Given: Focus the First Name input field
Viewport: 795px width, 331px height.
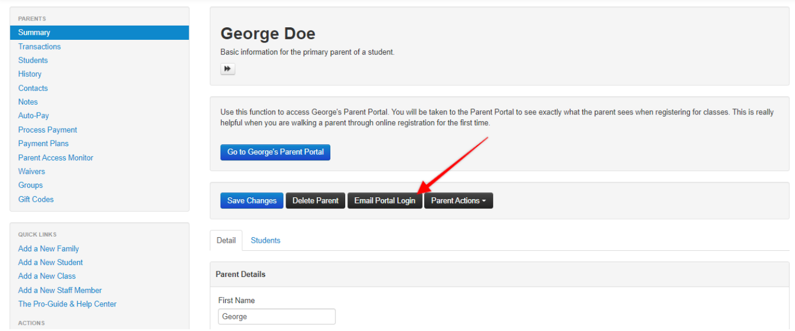Looking at the screenshot, I should [277, 317].
